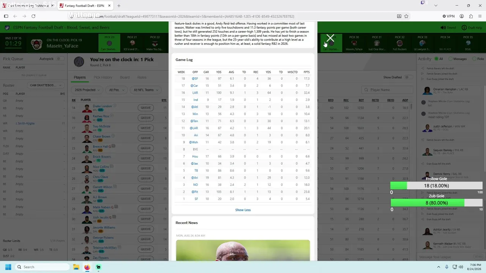
Task: Click the Zub Gole progress bar
Action: [x=437, y=203]
